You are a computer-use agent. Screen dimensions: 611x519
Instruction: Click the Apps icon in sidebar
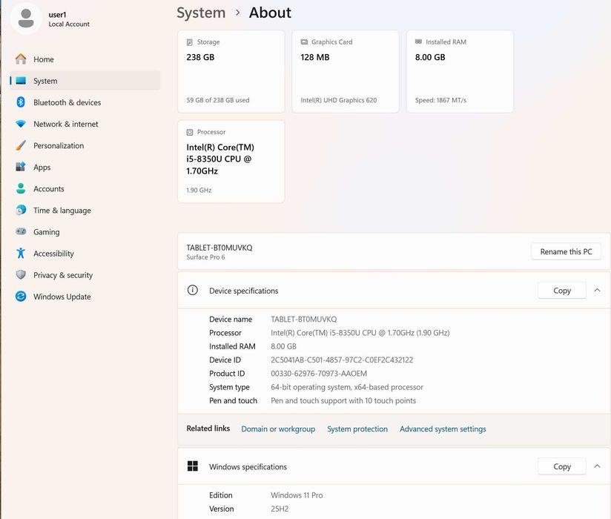[x=21, y=167]
